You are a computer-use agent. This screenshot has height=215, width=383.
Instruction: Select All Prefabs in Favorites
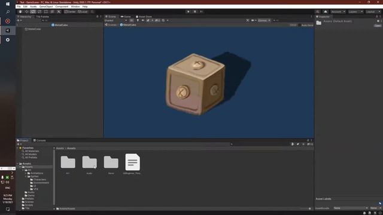pos(29,158)
